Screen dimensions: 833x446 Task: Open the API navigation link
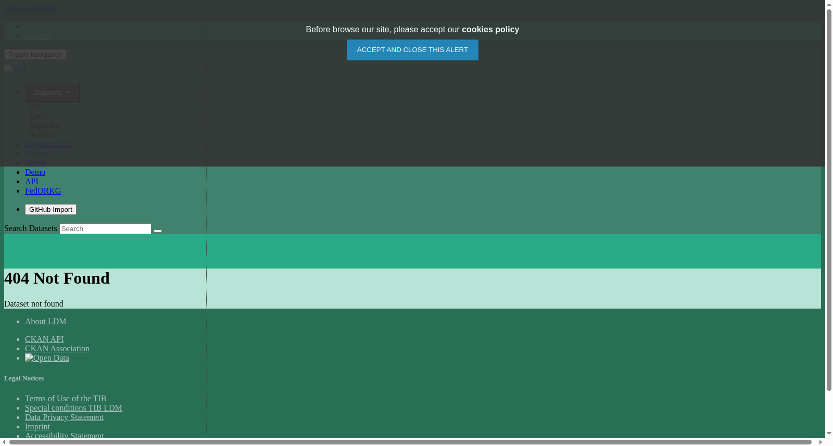32,182
